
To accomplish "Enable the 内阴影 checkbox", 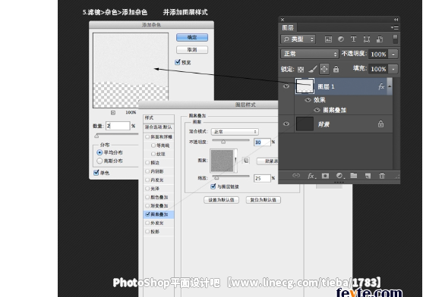I will pos(147,171).
